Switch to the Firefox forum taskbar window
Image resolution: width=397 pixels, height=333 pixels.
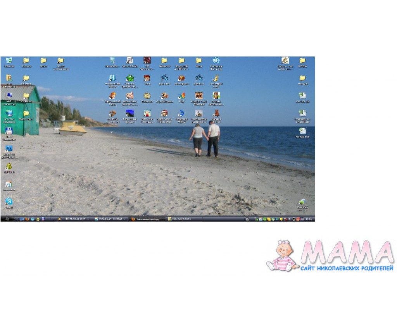click(x=147, y=219)
